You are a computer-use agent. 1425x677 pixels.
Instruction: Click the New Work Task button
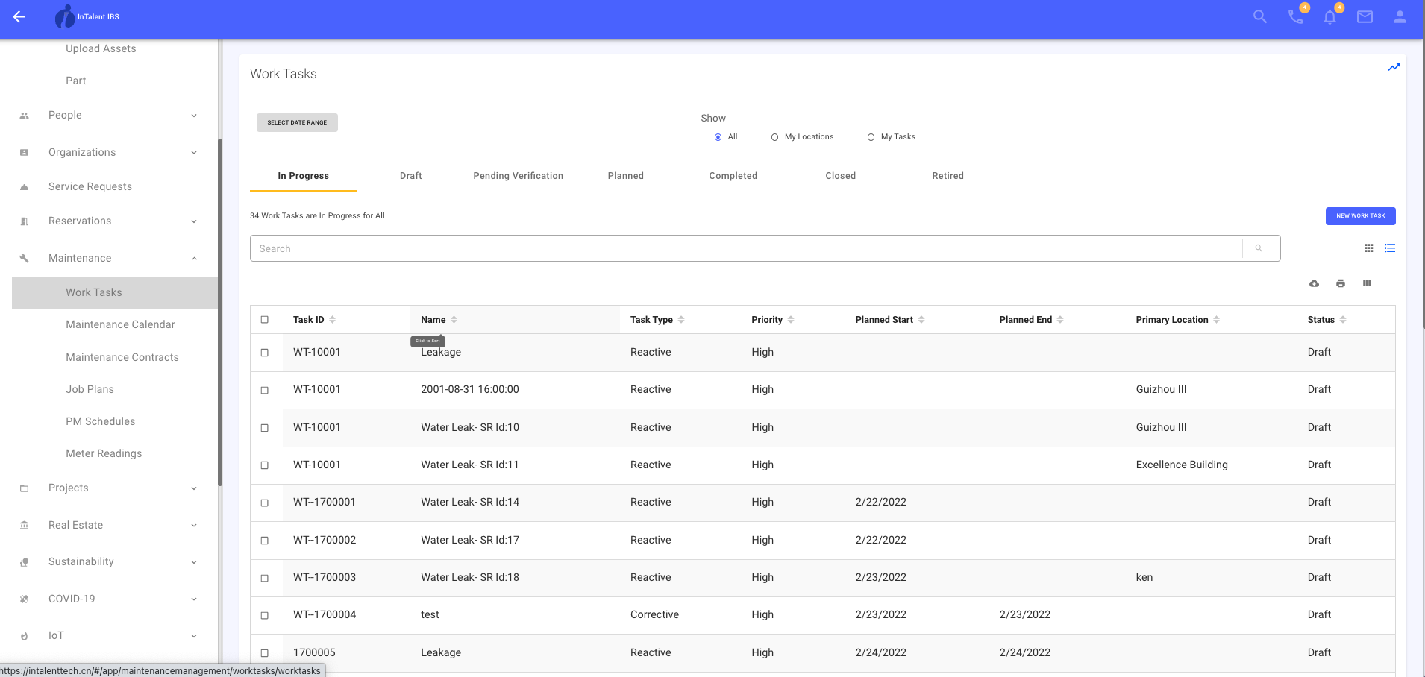[x=1360, y=215]
